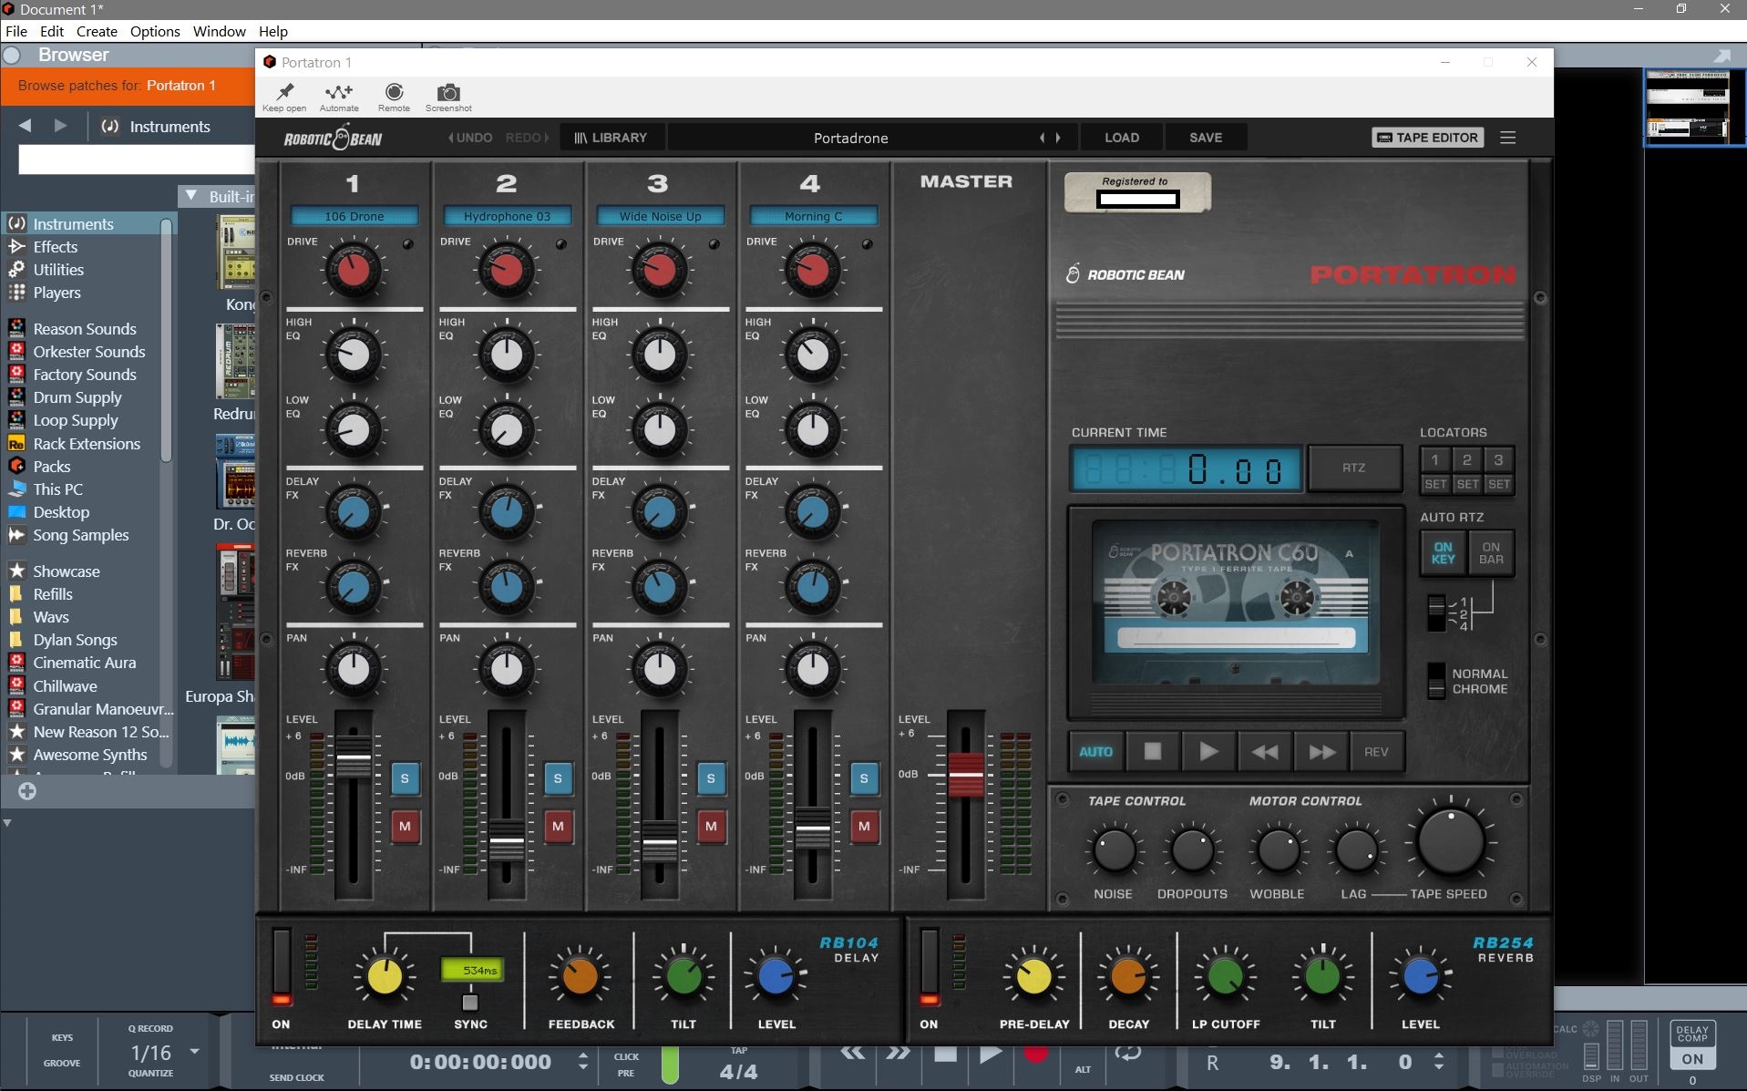The height and width of the screenshot is (1091, 1747).
Task: Click the Remote icon
Action: click(394, 92)
